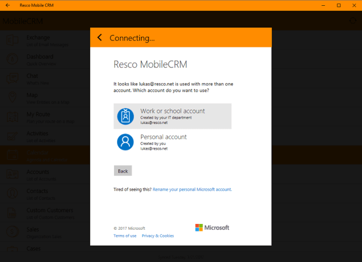Select Activities in the background menu
362x262 pixels.
tap(45, 136)
